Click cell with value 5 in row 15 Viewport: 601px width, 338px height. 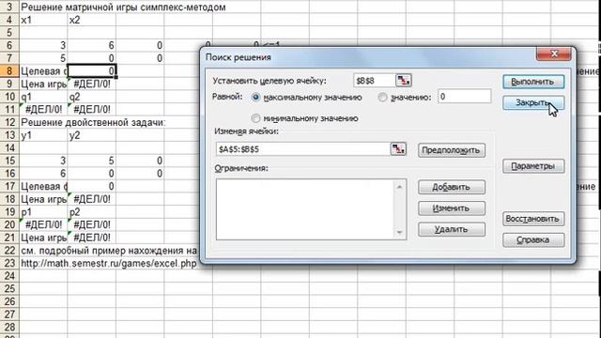tap(92, 161)
